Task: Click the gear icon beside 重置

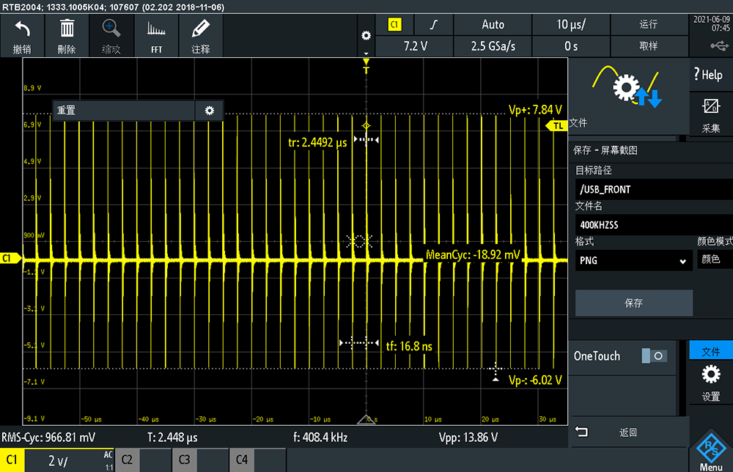Action: coord(210,111)
